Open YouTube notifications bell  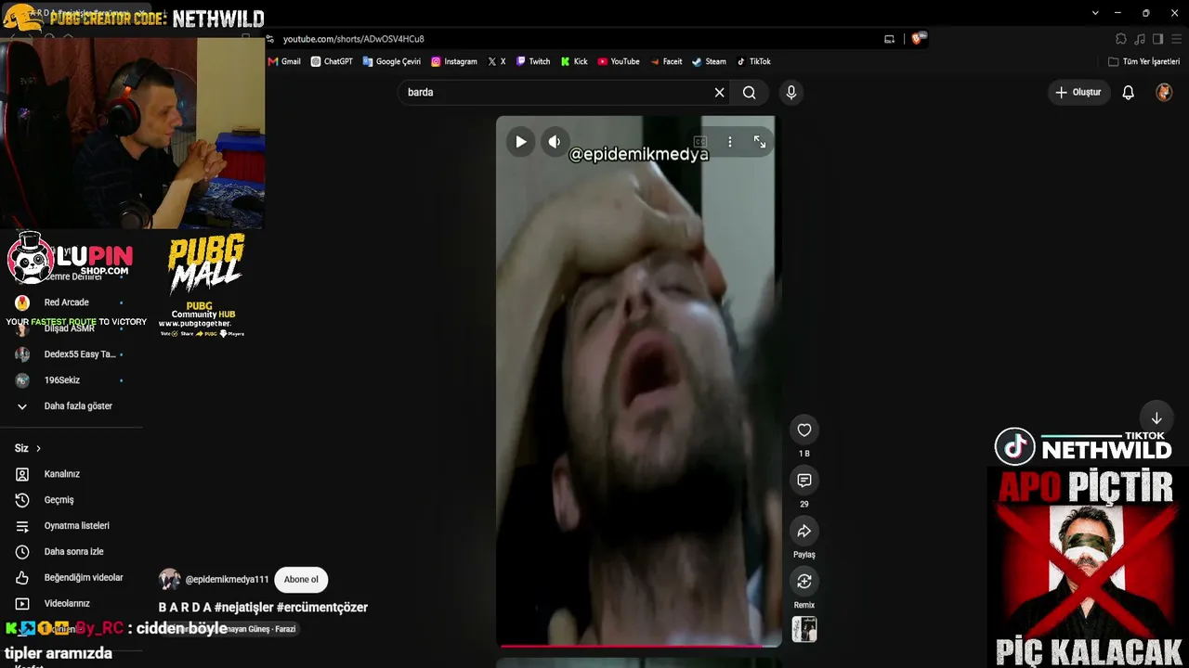[1129, 93]
